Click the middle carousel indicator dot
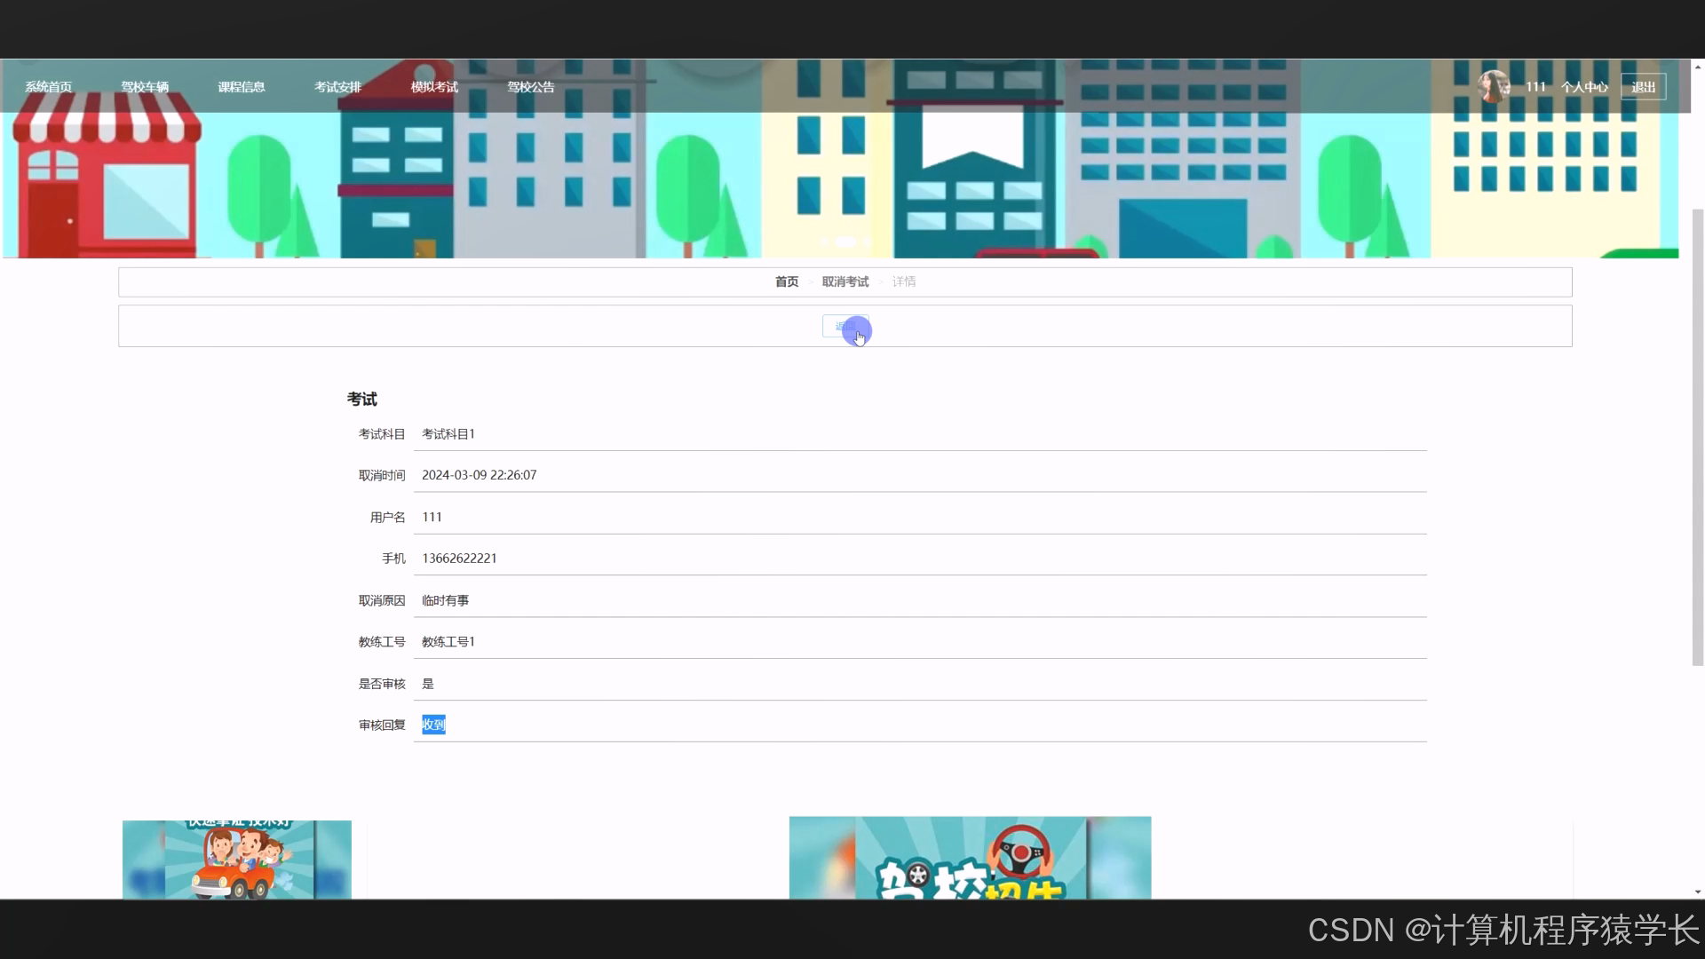The image size is (1705, 959). coord(845,242)
